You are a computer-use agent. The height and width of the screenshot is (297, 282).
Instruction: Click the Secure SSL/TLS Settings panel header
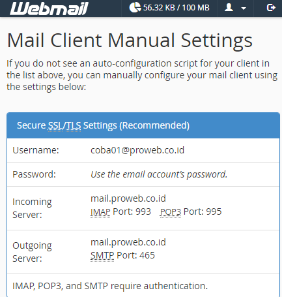tap(143, 125)
